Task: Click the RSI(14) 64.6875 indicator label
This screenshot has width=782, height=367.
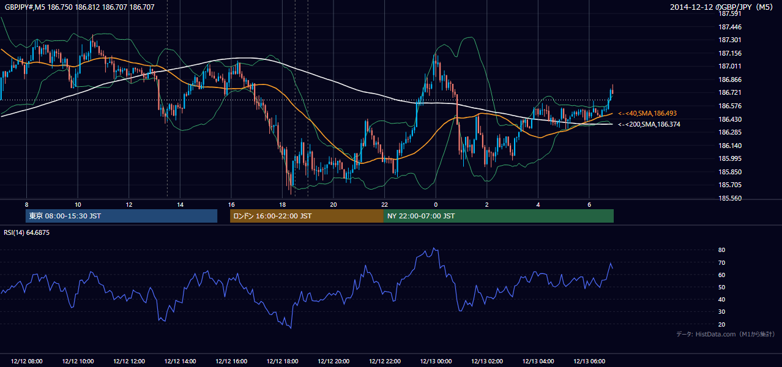Action: point(27,232)
